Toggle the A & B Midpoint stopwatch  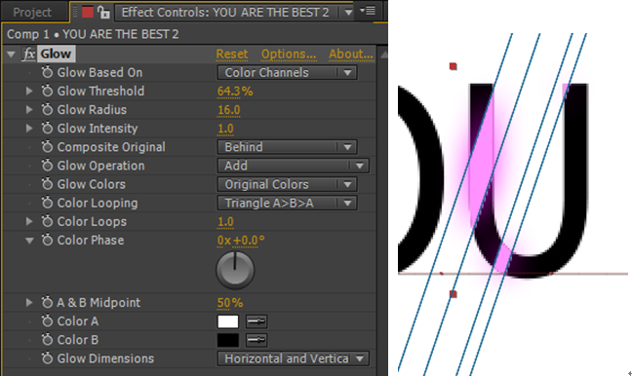[47, 302]
